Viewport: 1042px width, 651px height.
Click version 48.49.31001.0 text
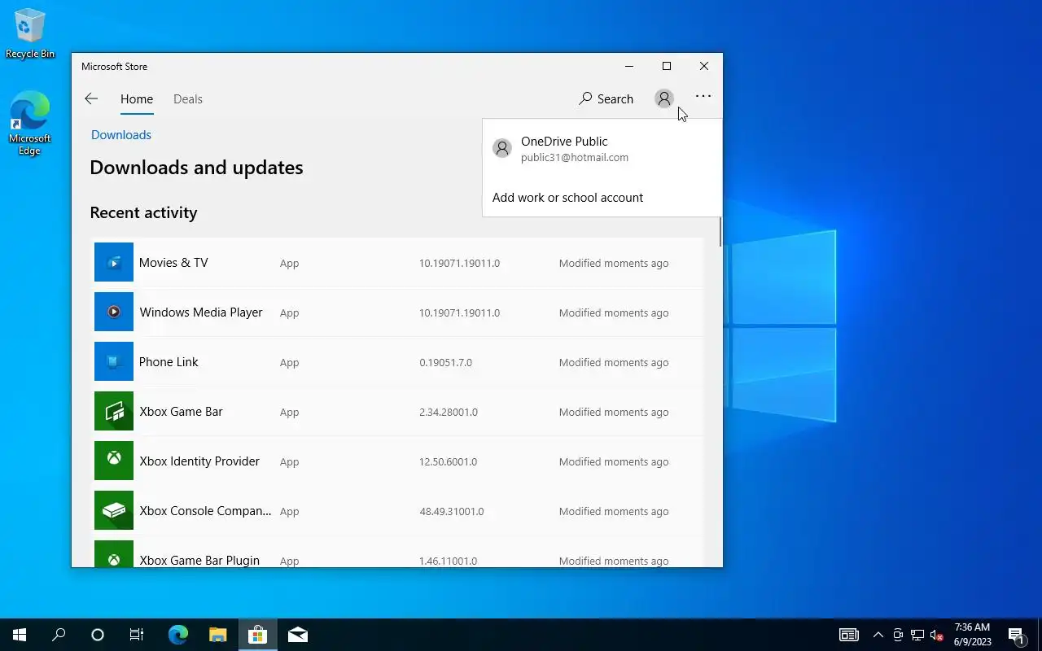point(451,511)
